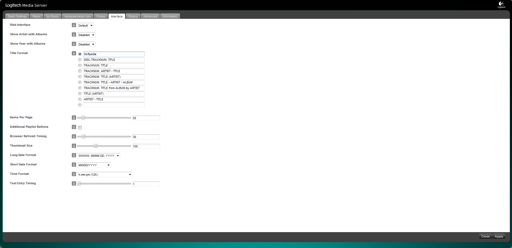Switch to the Basic Settings tab

click(17, 16)
